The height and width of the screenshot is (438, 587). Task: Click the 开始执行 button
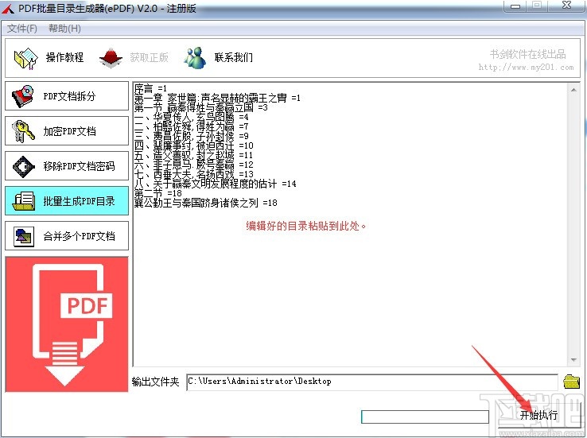(x=539, y=415)
